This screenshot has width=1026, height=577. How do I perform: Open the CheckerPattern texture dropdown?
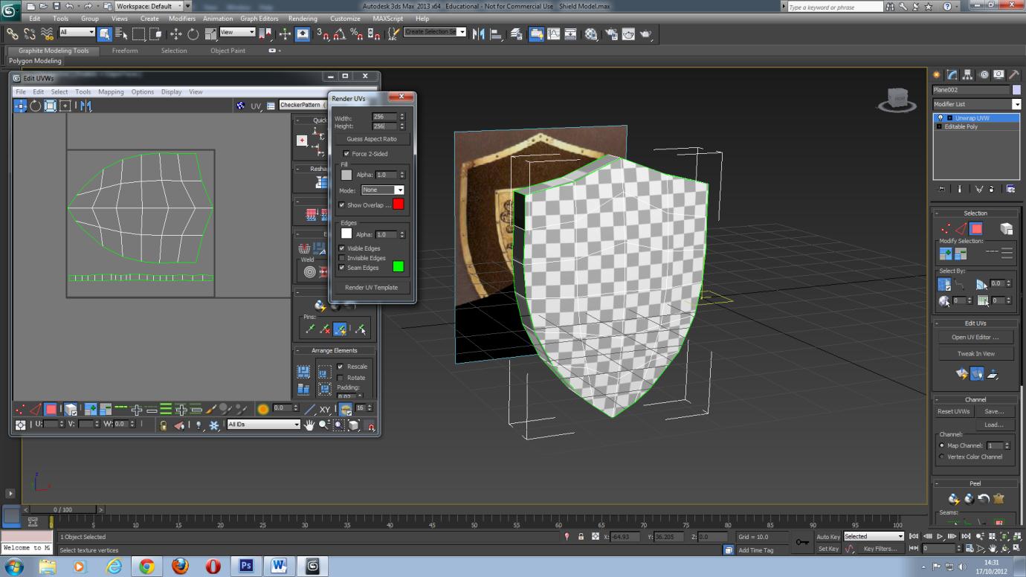302,106
